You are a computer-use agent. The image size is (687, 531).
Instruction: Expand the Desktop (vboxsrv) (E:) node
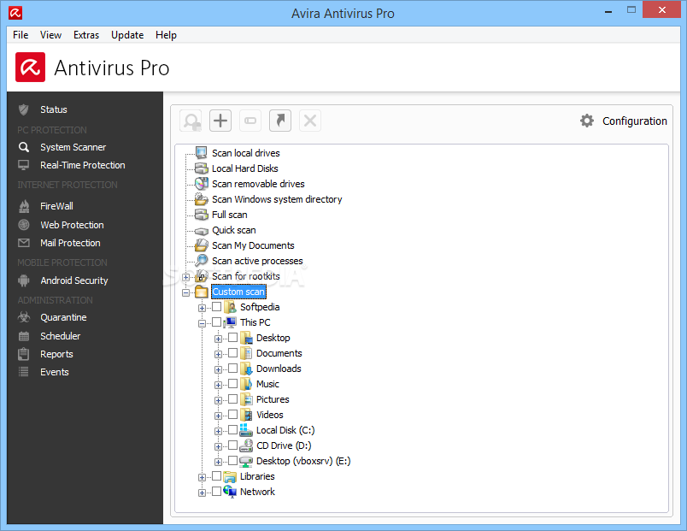(218, 462)
